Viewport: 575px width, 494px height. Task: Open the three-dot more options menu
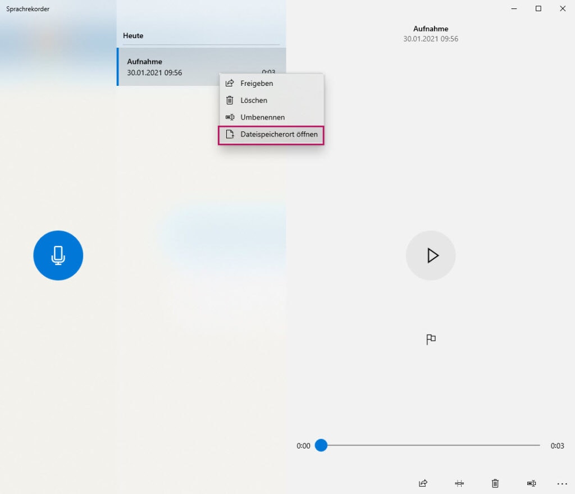(x=562, y=483)
